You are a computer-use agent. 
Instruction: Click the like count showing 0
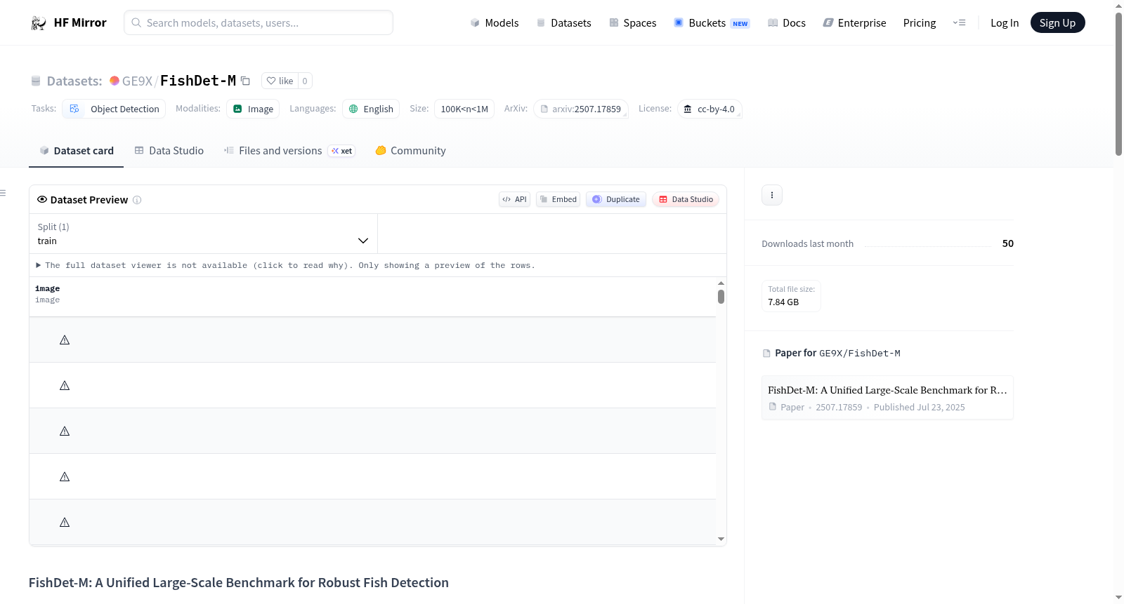305,81
